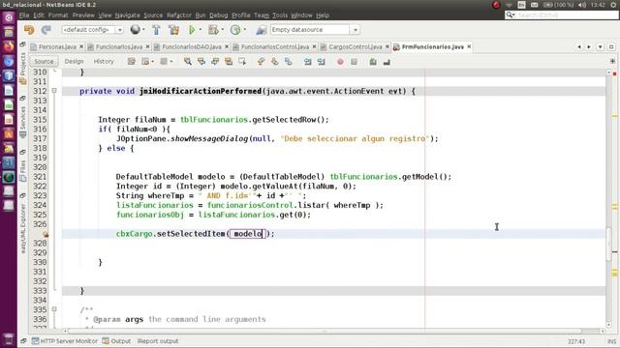Collapse the jmiModificarActionPerformed method fold

tap(54, 91)
